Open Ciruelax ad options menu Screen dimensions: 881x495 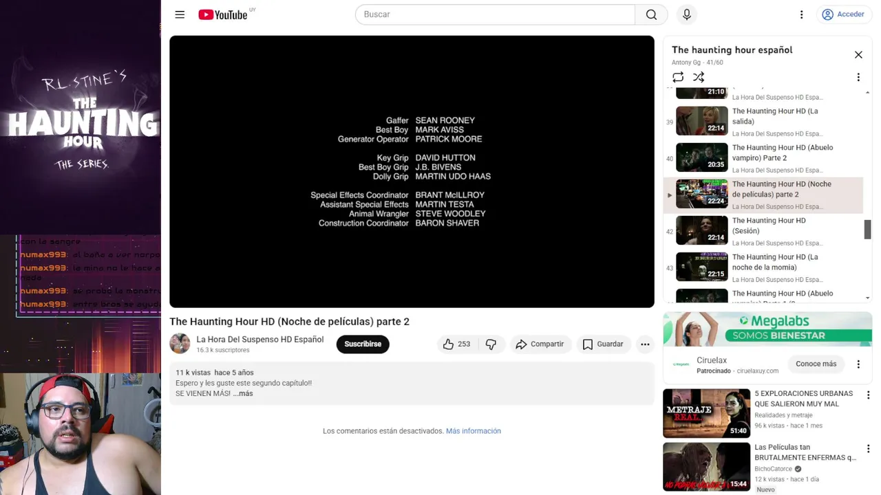point(858,364)
